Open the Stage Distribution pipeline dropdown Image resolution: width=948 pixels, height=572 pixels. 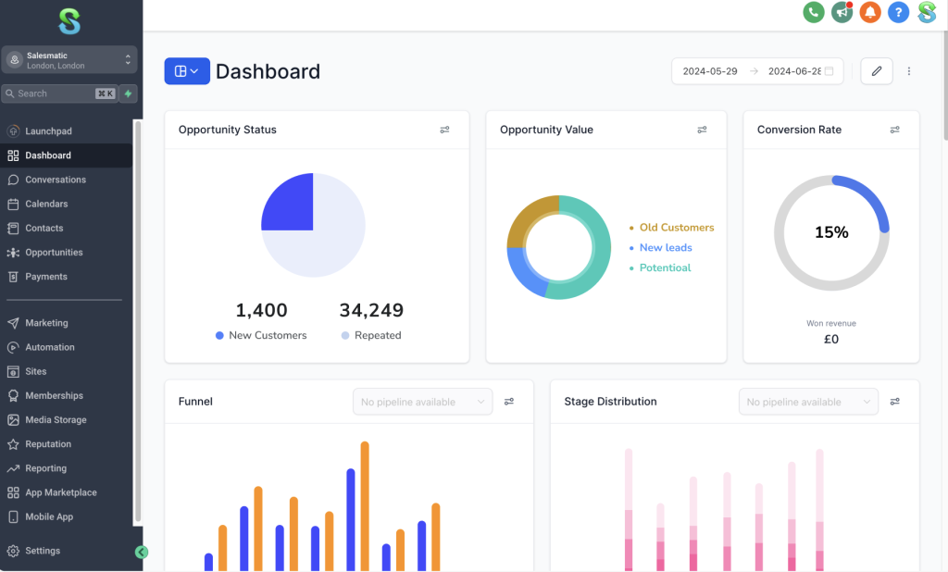coord(808,402)
